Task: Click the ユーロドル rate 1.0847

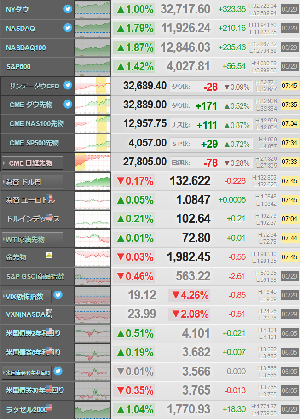Action: (193, 200)
